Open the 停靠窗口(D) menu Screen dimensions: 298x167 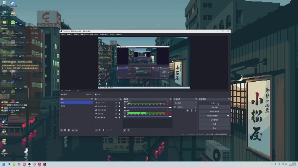[85, 35]
